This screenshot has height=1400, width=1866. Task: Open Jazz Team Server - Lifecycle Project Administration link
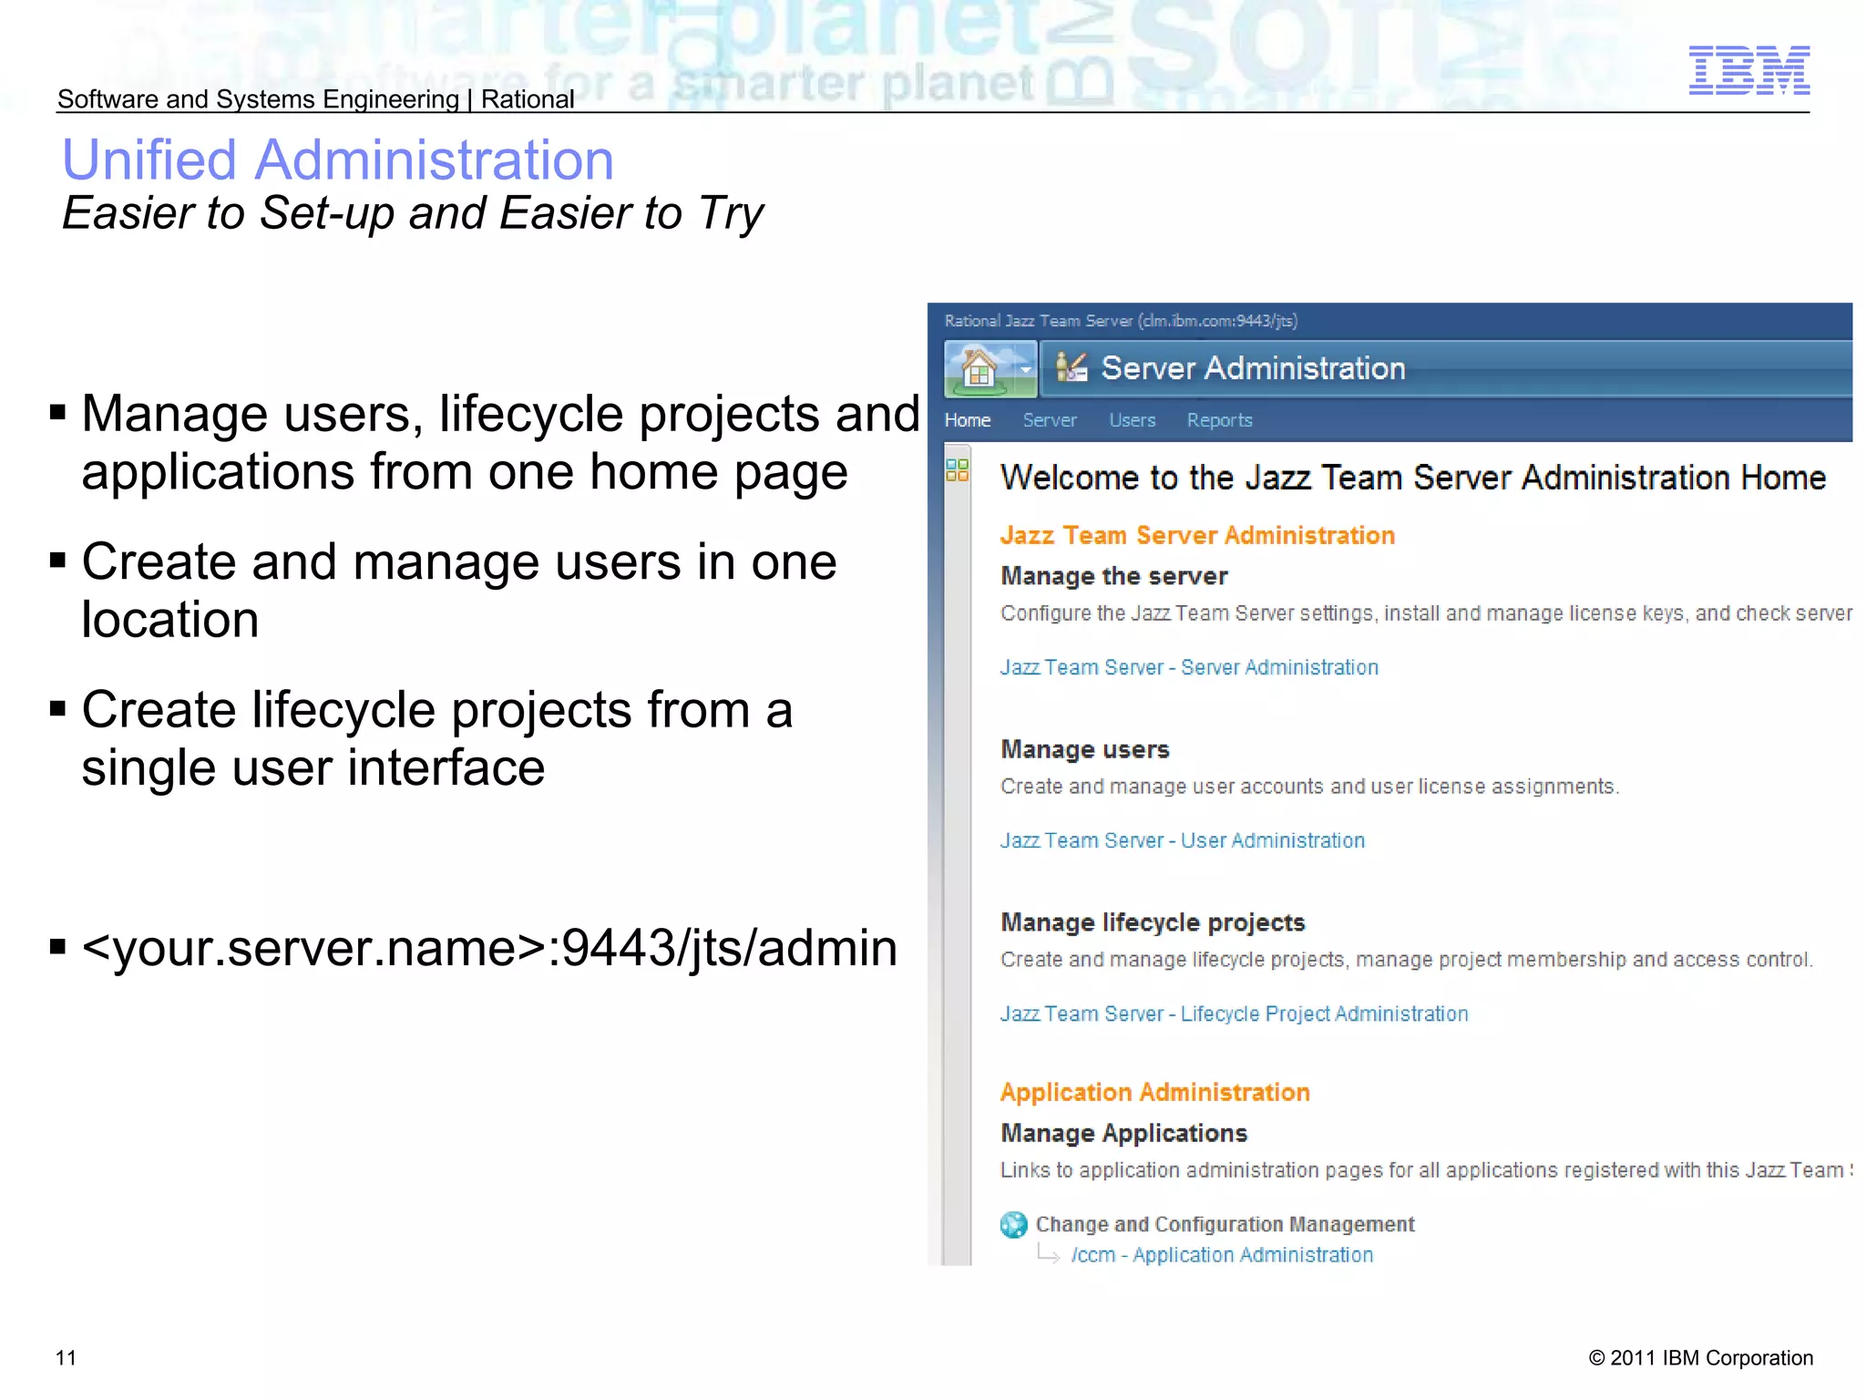pyautogui.click(x=1235, y=1014)
